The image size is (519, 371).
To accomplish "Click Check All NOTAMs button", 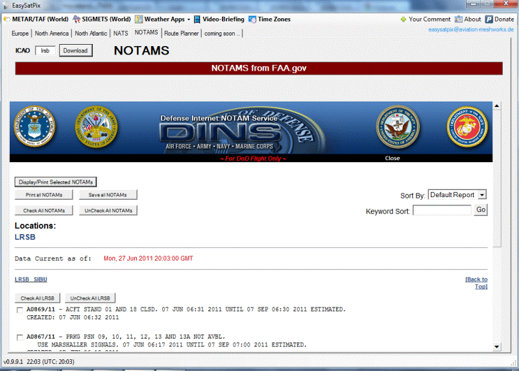I will (43, 211).
